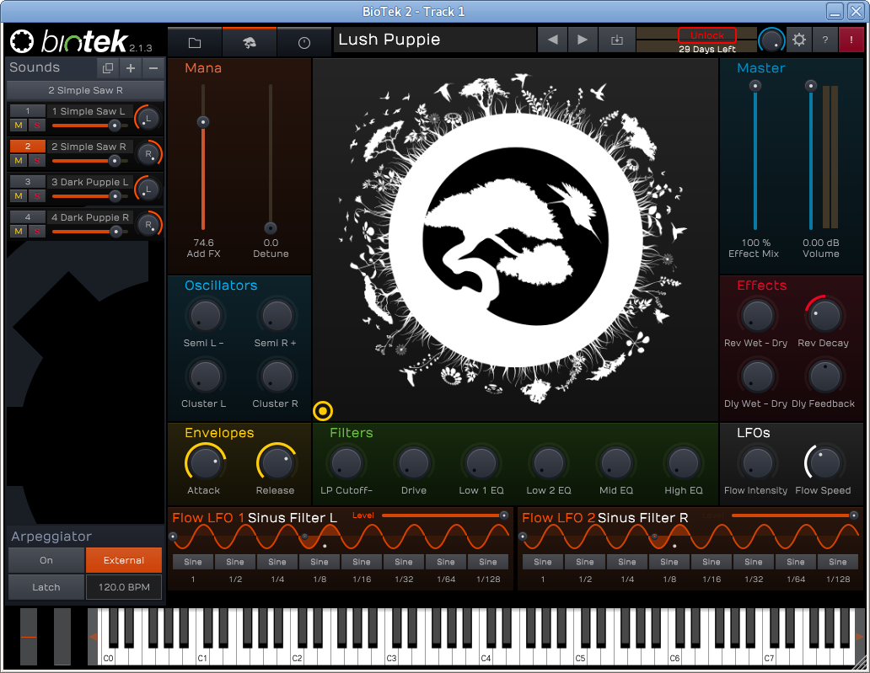The image size is (870, 673).
Task: Click the Semi L - oscillator knob
Action: (x=205, y=316)
